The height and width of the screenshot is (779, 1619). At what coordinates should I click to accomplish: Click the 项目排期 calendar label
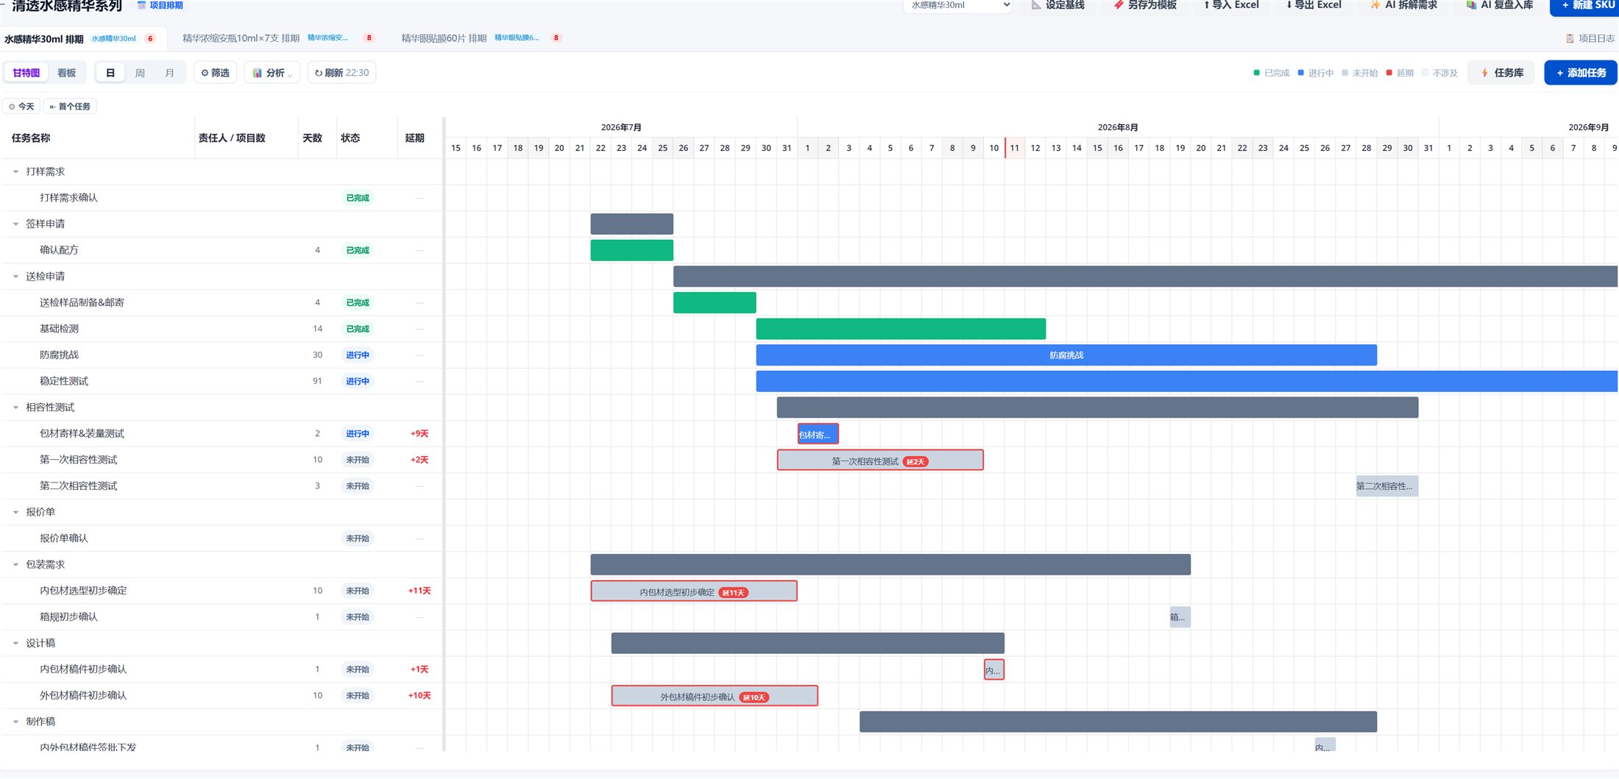(x=160, y=5)
